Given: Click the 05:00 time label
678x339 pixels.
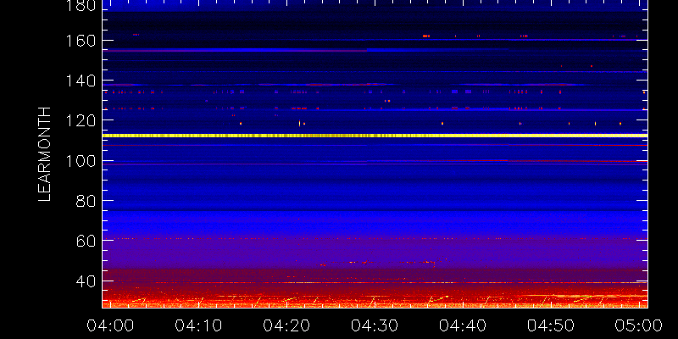Looking at the screenshot, I should click(639, 325).
